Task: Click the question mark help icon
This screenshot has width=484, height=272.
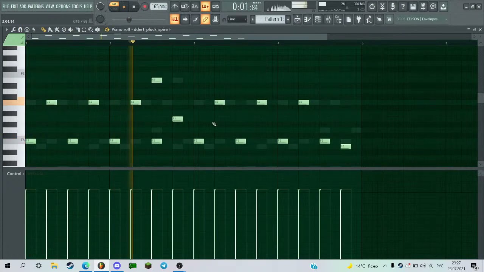Action: point(403,6)
